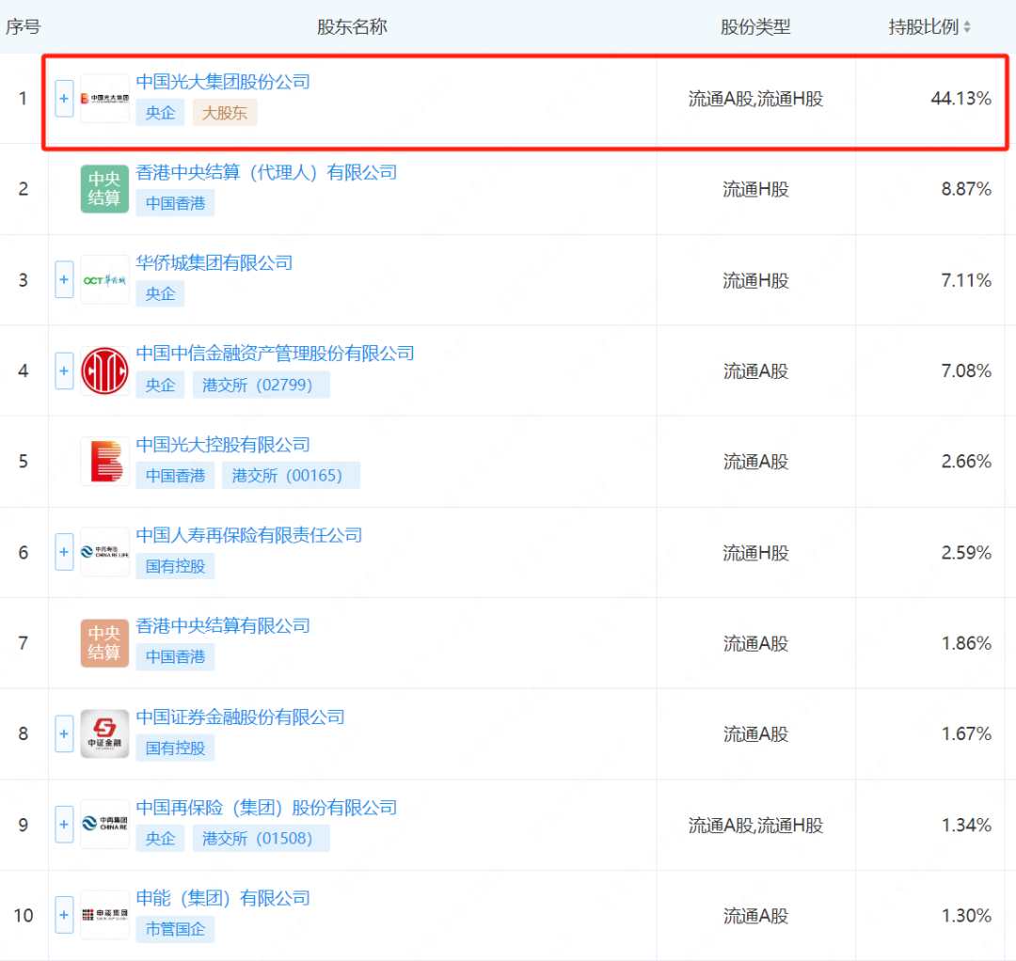Click the 7.11% holding value
This screenshot has height=961, width=1016.
point(966,280)
